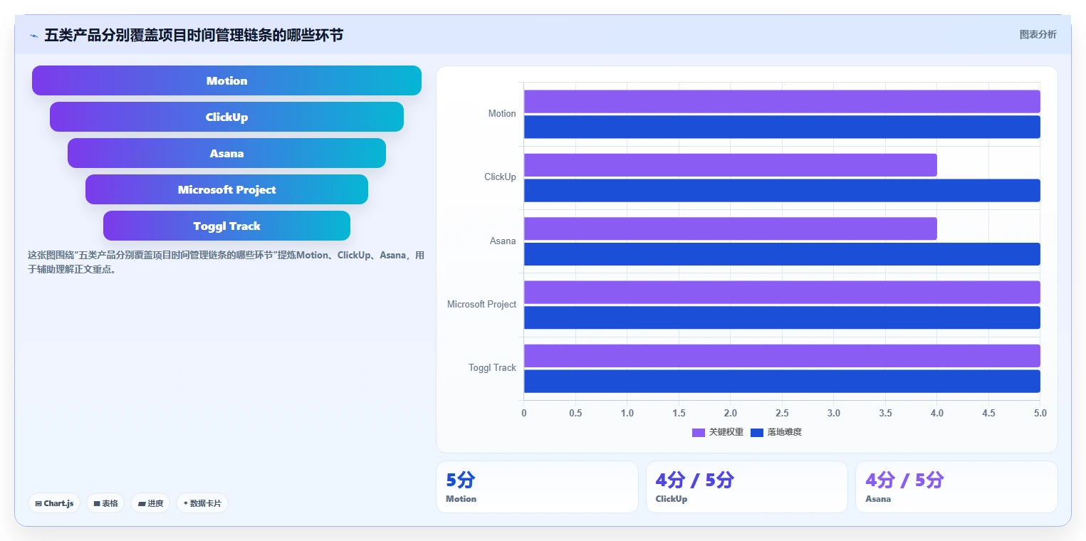Click the Chart.js tag chip
1086x541 pixels.
click(x=55, y=503)
